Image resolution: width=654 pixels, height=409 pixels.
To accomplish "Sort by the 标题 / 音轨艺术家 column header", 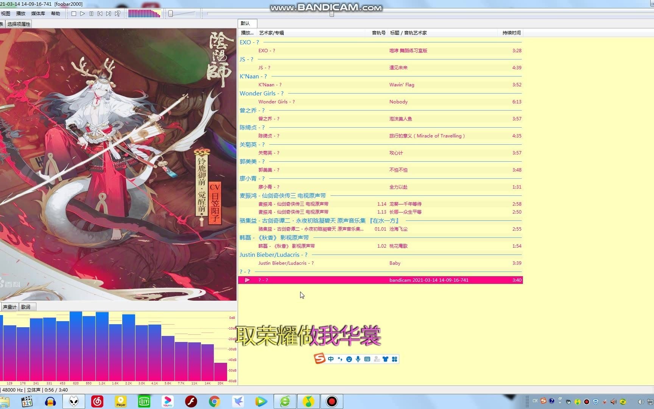I will 442,33.
